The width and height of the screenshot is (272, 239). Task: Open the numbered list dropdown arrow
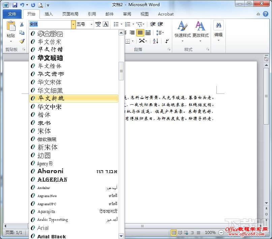[x=133, y=24]
